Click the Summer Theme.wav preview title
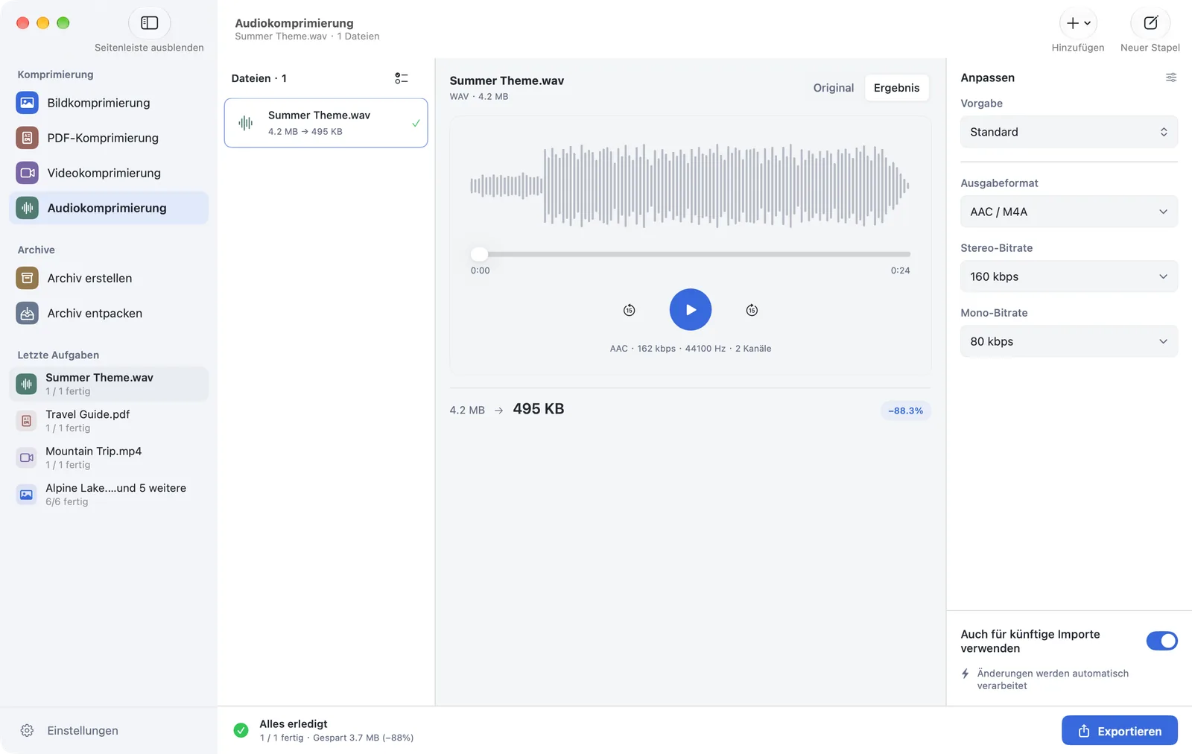The width and height of the screenshot is (1192, 754). click(x=507, y=80)
